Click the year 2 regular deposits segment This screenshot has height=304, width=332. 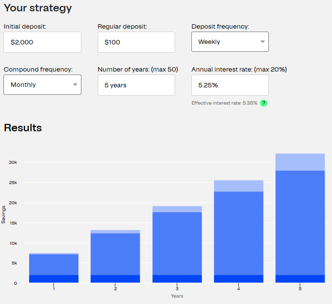click(x=115, y=254)
